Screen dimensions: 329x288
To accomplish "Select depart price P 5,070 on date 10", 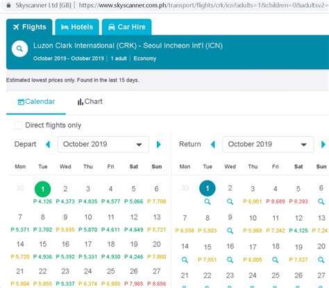I will pos(88,230).
